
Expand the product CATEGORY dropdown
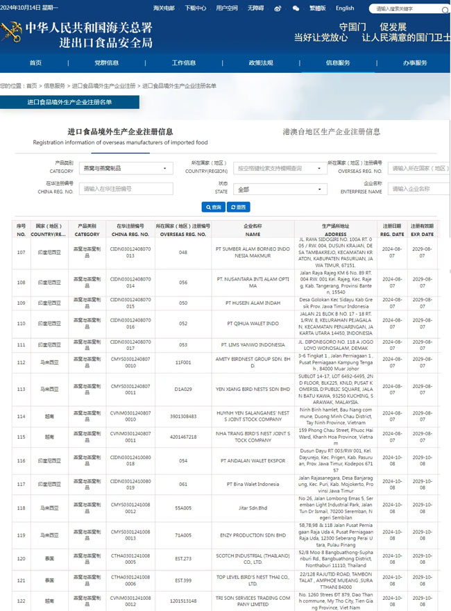point(126,168)
